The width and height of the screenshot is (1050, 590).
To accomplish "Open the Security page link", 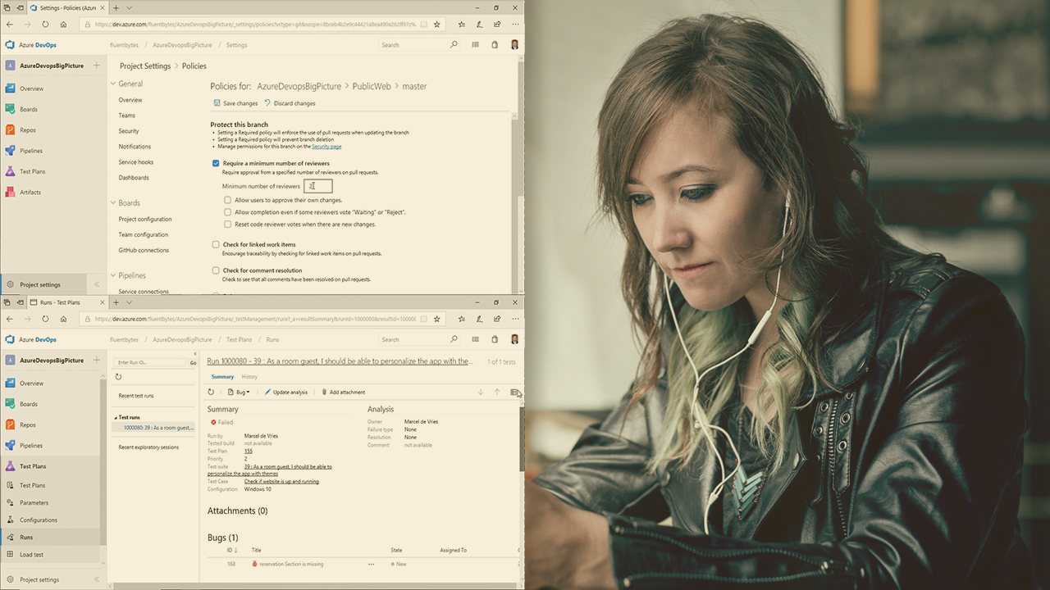I will tap(326, 147).
